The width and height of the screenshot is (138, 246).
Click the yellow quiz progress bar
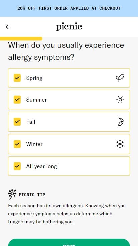coord(21,38)
